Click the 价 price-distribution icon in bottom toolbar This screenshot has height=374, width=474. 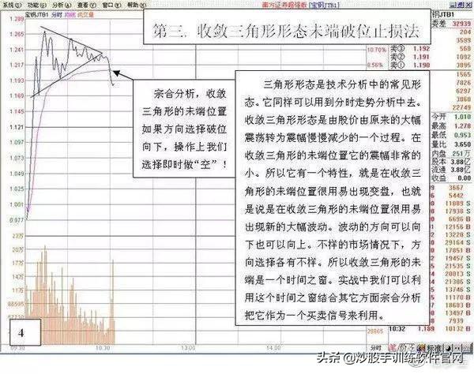(x=401, y=348)
